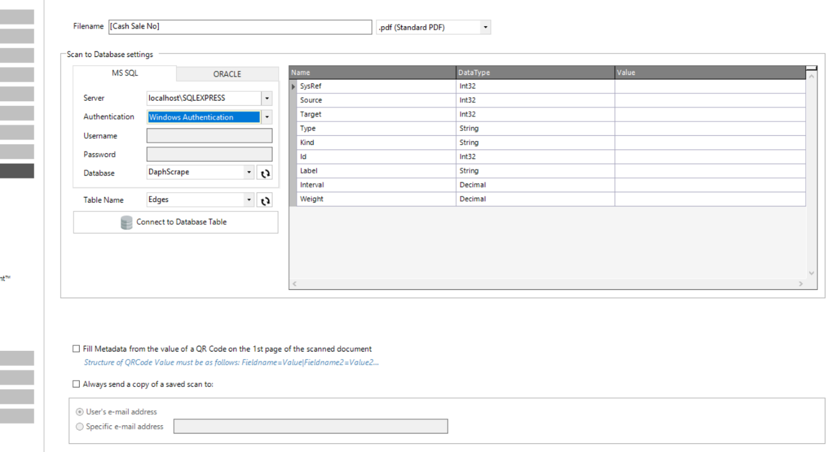Expand the Server dropdown list
This screenshot has height=452, width=829.
coord(267,98)
